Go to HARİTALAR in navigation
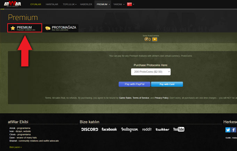Viewport: 237px width, 151px height. coord(52,4)
